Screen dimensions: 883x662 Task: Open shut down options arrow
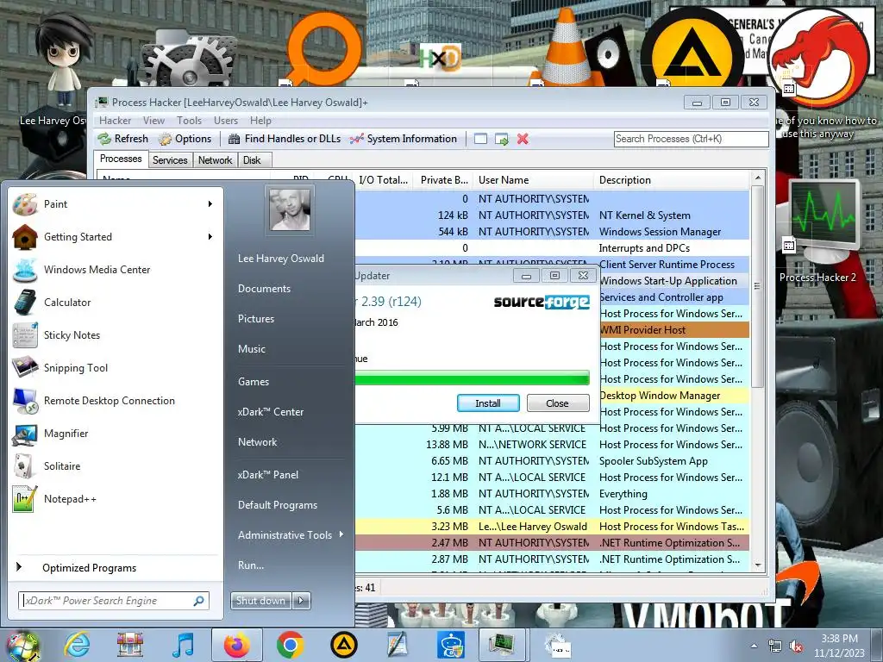coord(301,601)
